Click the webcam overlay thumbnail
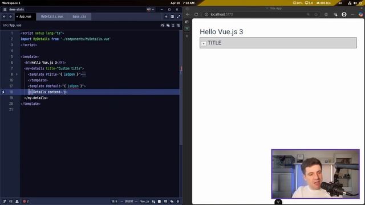Image resolution: width=365 pixels, height=205 pixels. (315, 174)
